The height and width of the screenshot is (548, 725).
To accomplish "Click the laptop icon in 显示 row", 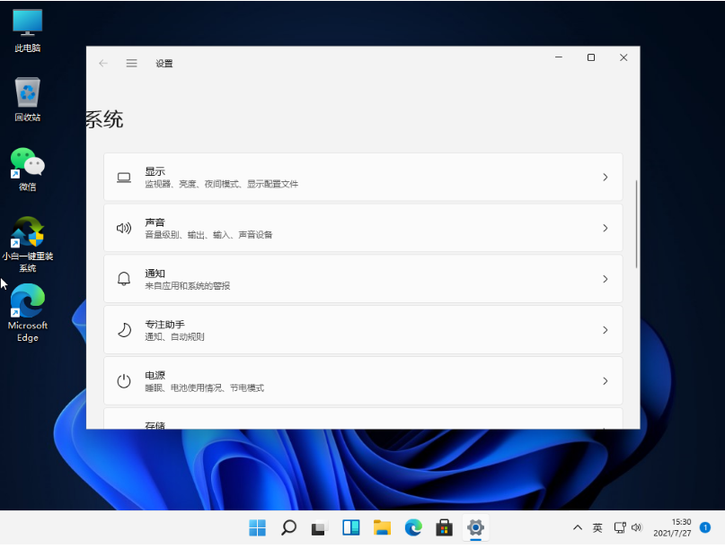I will click(x=124, y=178).
